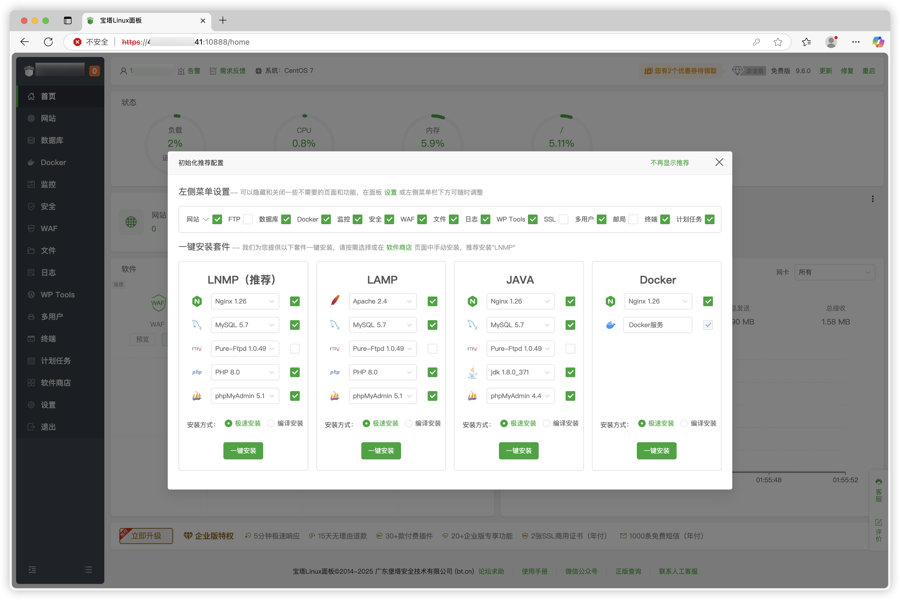Viewport: 900px width, 600px height.
Task: Click the browser split-screen tab actions icon
Action: [68, 20]
